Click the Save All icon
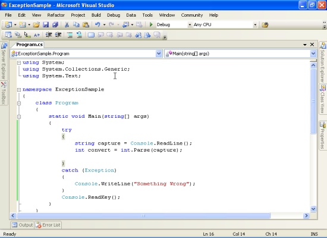327x238 pixels. coord(55,24)
